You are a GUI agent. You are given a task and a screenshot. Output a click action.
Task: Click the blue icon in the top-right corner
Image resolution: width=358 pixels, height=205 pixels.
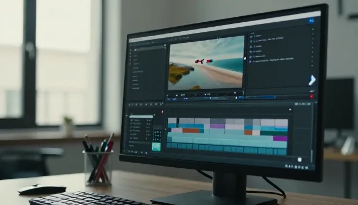tap(312, 21)
